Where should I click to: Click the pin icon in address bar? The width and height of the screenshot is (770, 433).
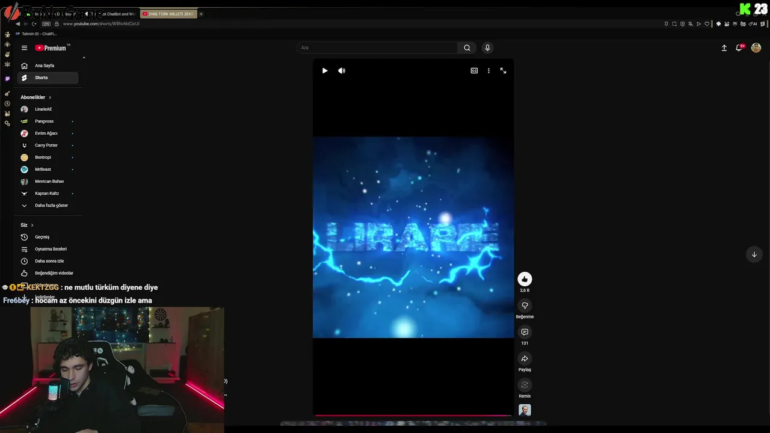tap(666, 24)
